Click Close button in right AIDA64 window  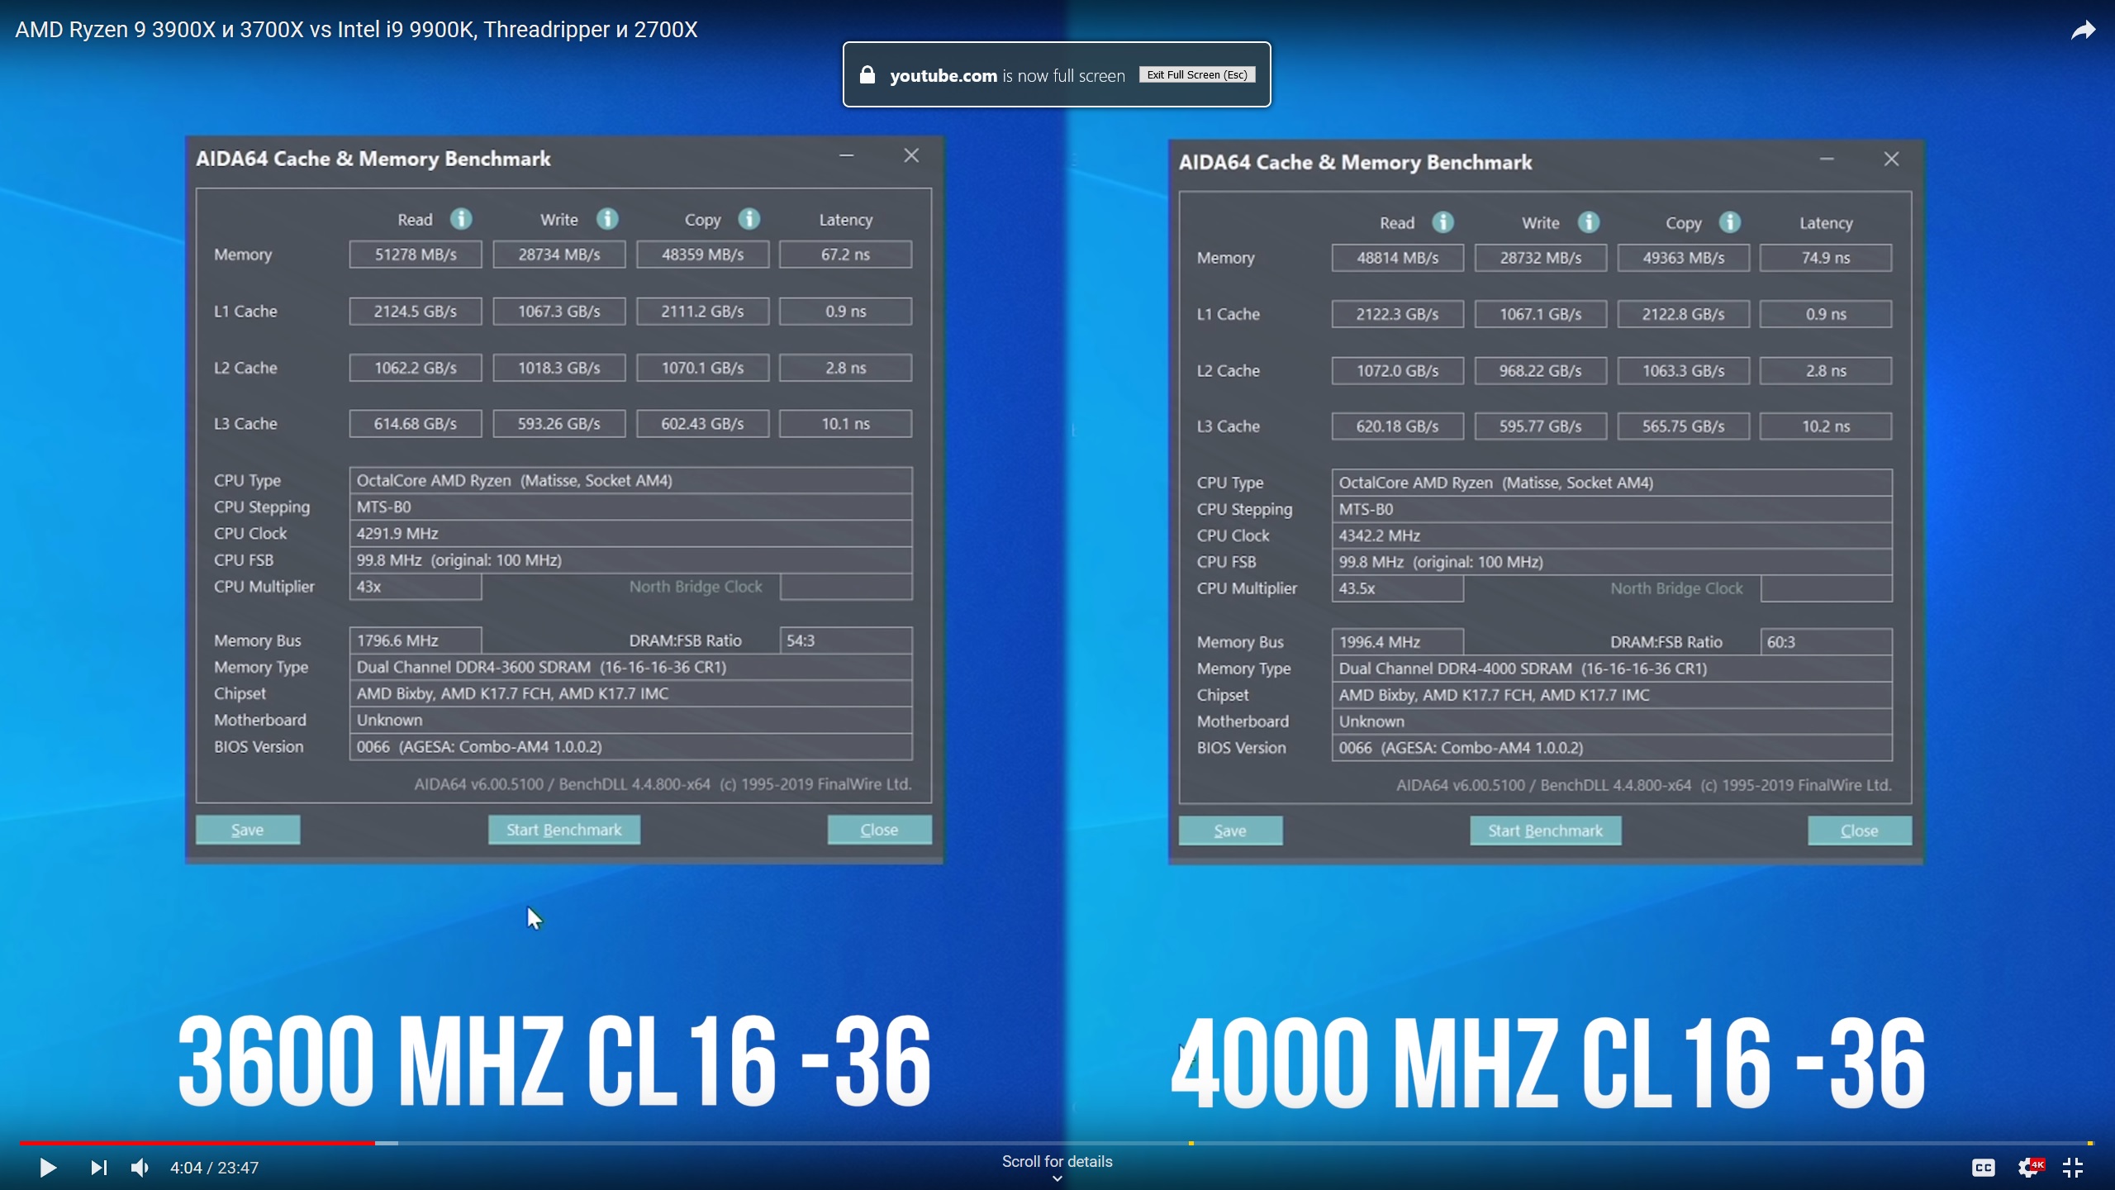coord(1859,831)
